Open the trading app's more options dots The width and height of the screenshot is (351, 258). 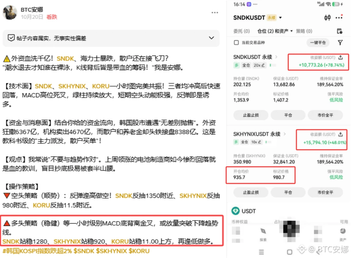click(339, 17)
